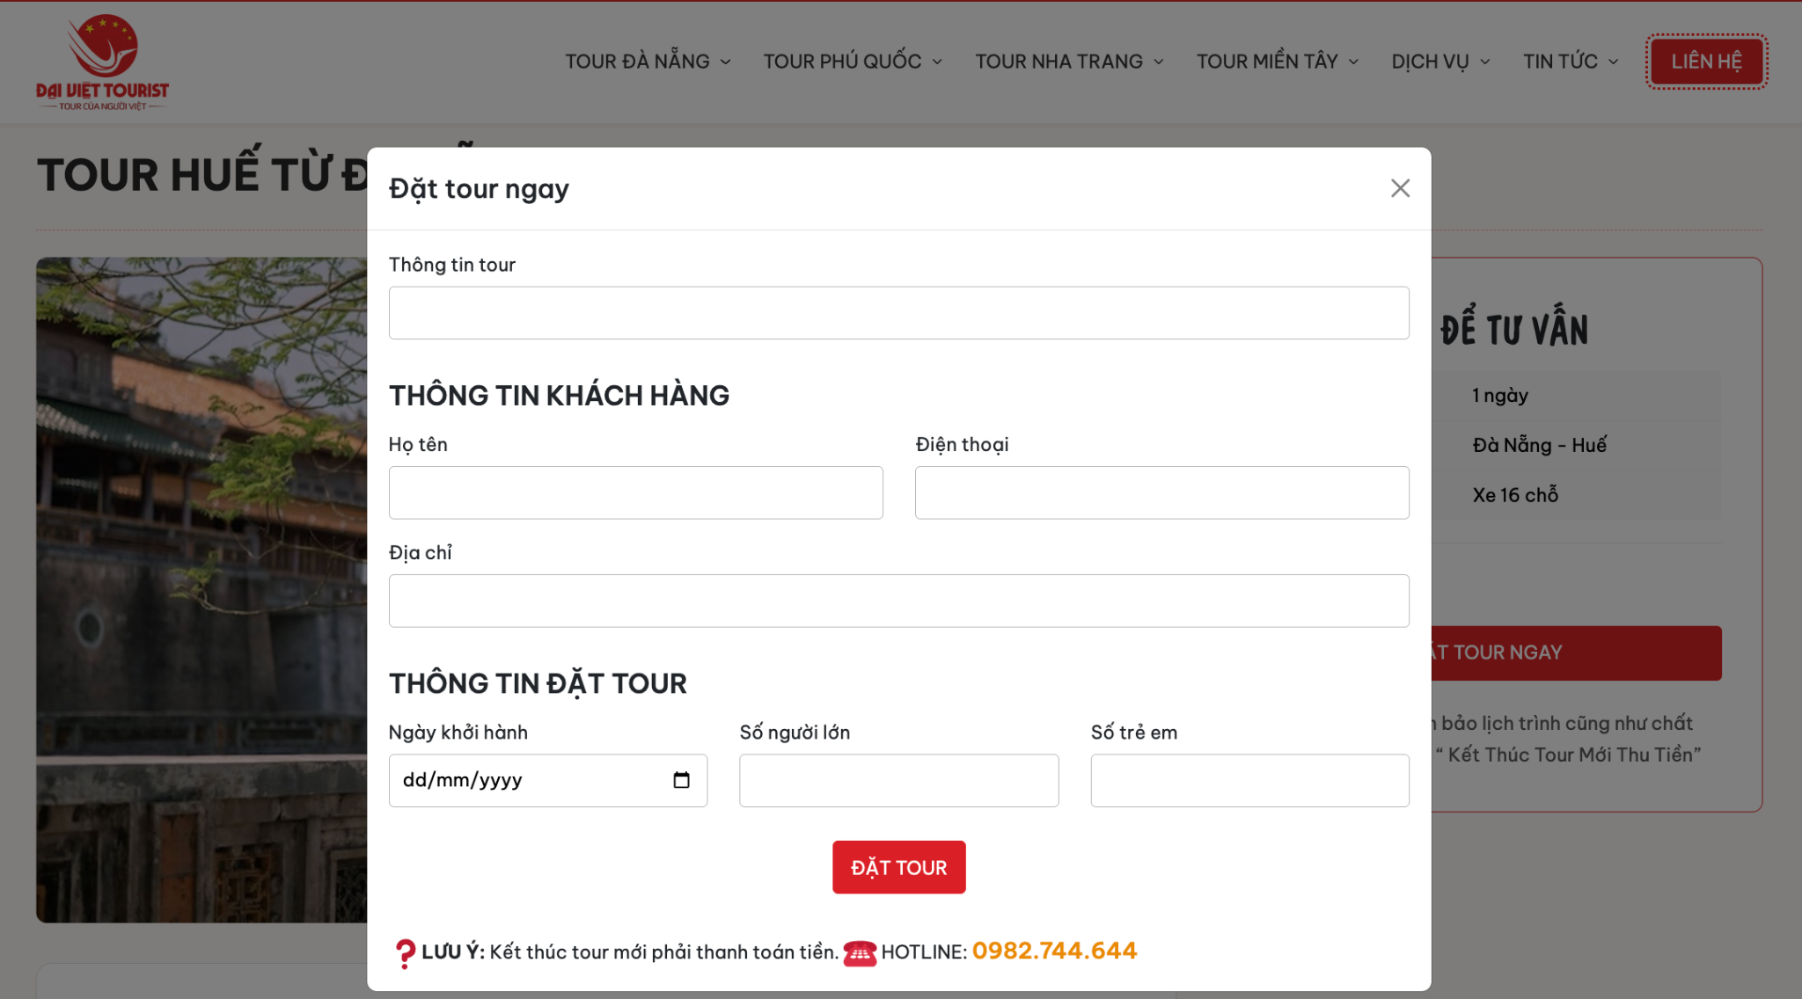Click the telephone icon beside HOTLINE
The width and height of the screenshot is (1802, 999).
859,951
